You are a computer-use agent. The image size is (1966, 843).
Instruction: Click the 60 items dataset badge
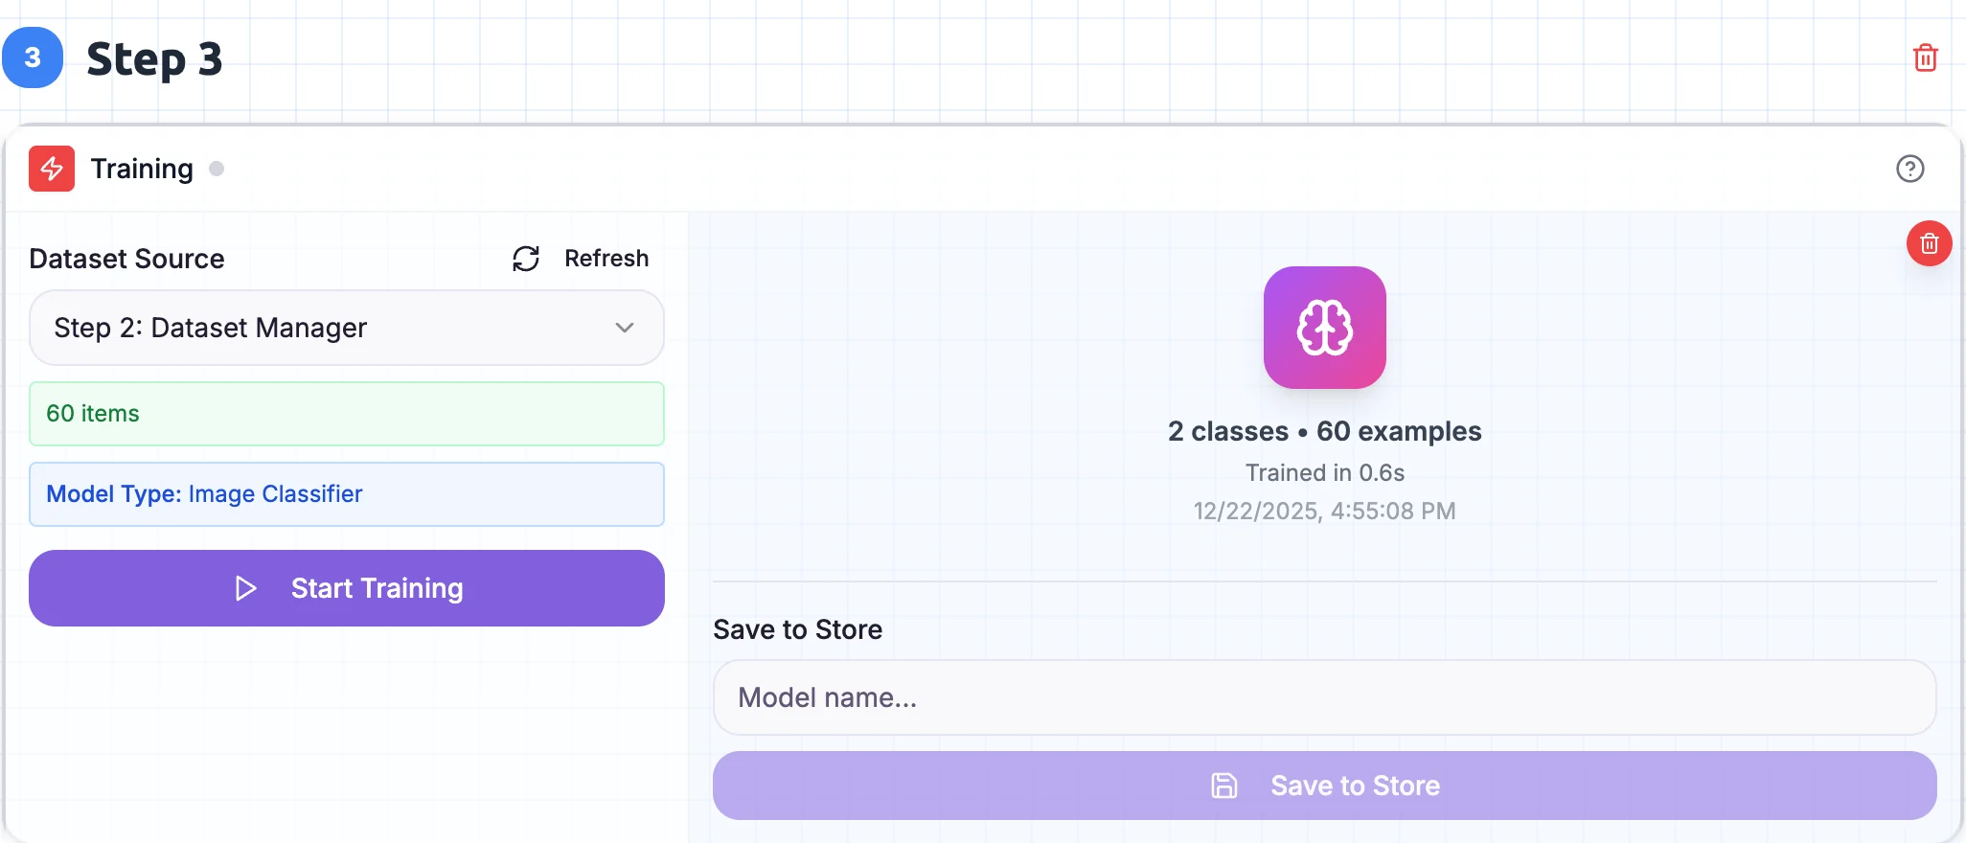pos(346,414)
